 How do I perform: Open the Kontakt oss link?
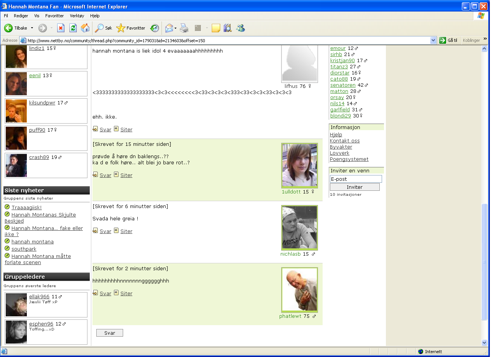[x=345, y=140]
